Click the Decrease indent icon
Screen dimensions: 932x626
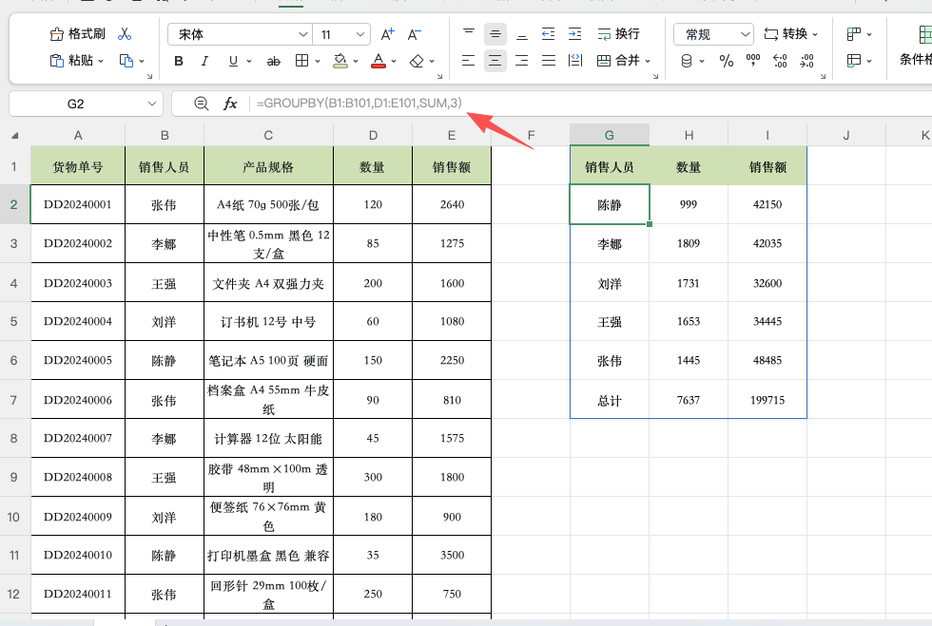pyautogui.click(x=548, y=34)
